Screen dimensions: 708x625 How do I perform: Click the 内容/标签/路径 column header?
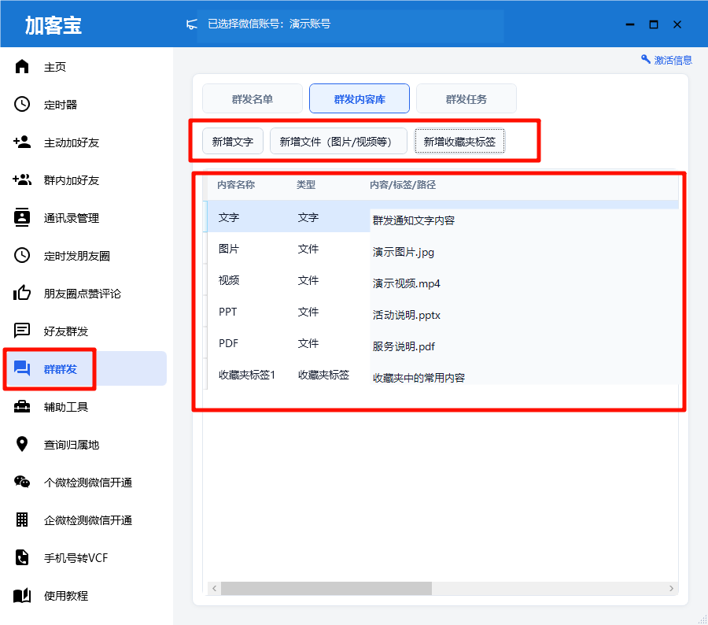[x=403, y=184]
